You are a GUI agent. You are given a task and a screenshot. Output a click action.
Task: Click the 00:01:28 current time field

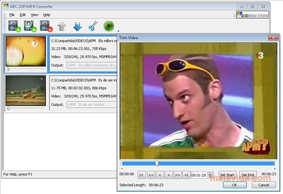point(199,175)
